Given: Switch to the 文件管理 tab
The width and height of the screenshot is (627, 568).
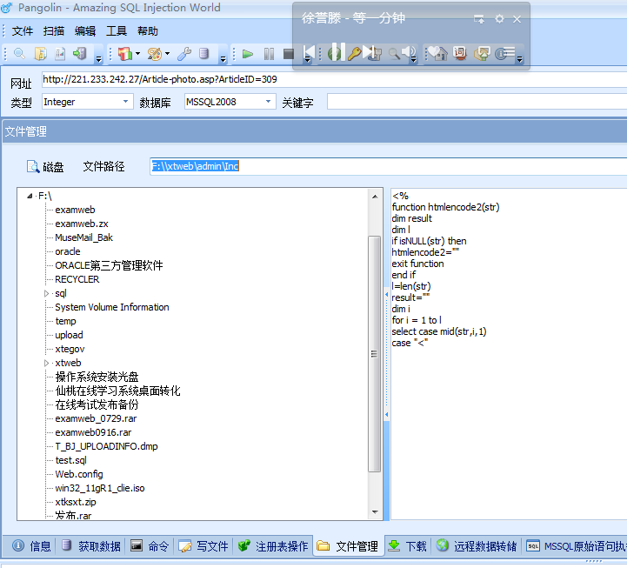Looking at the screenshot, I should point(348,546).
